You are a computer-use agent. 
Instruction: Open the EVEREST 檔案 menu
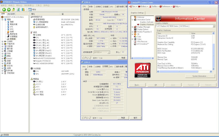click(4, 5)
